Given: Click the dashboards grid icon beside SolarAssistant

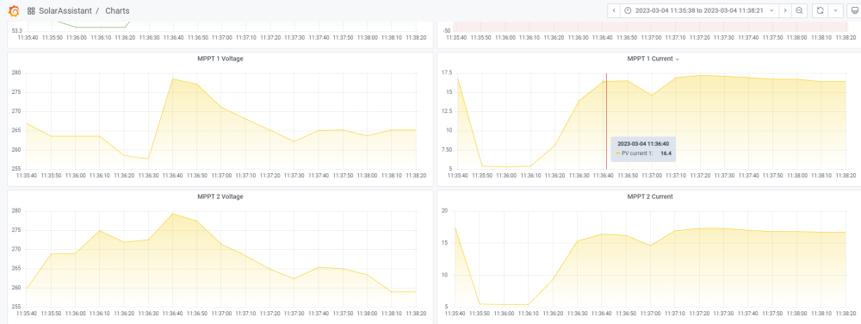Looking at the screenshot, I should 31,11.
